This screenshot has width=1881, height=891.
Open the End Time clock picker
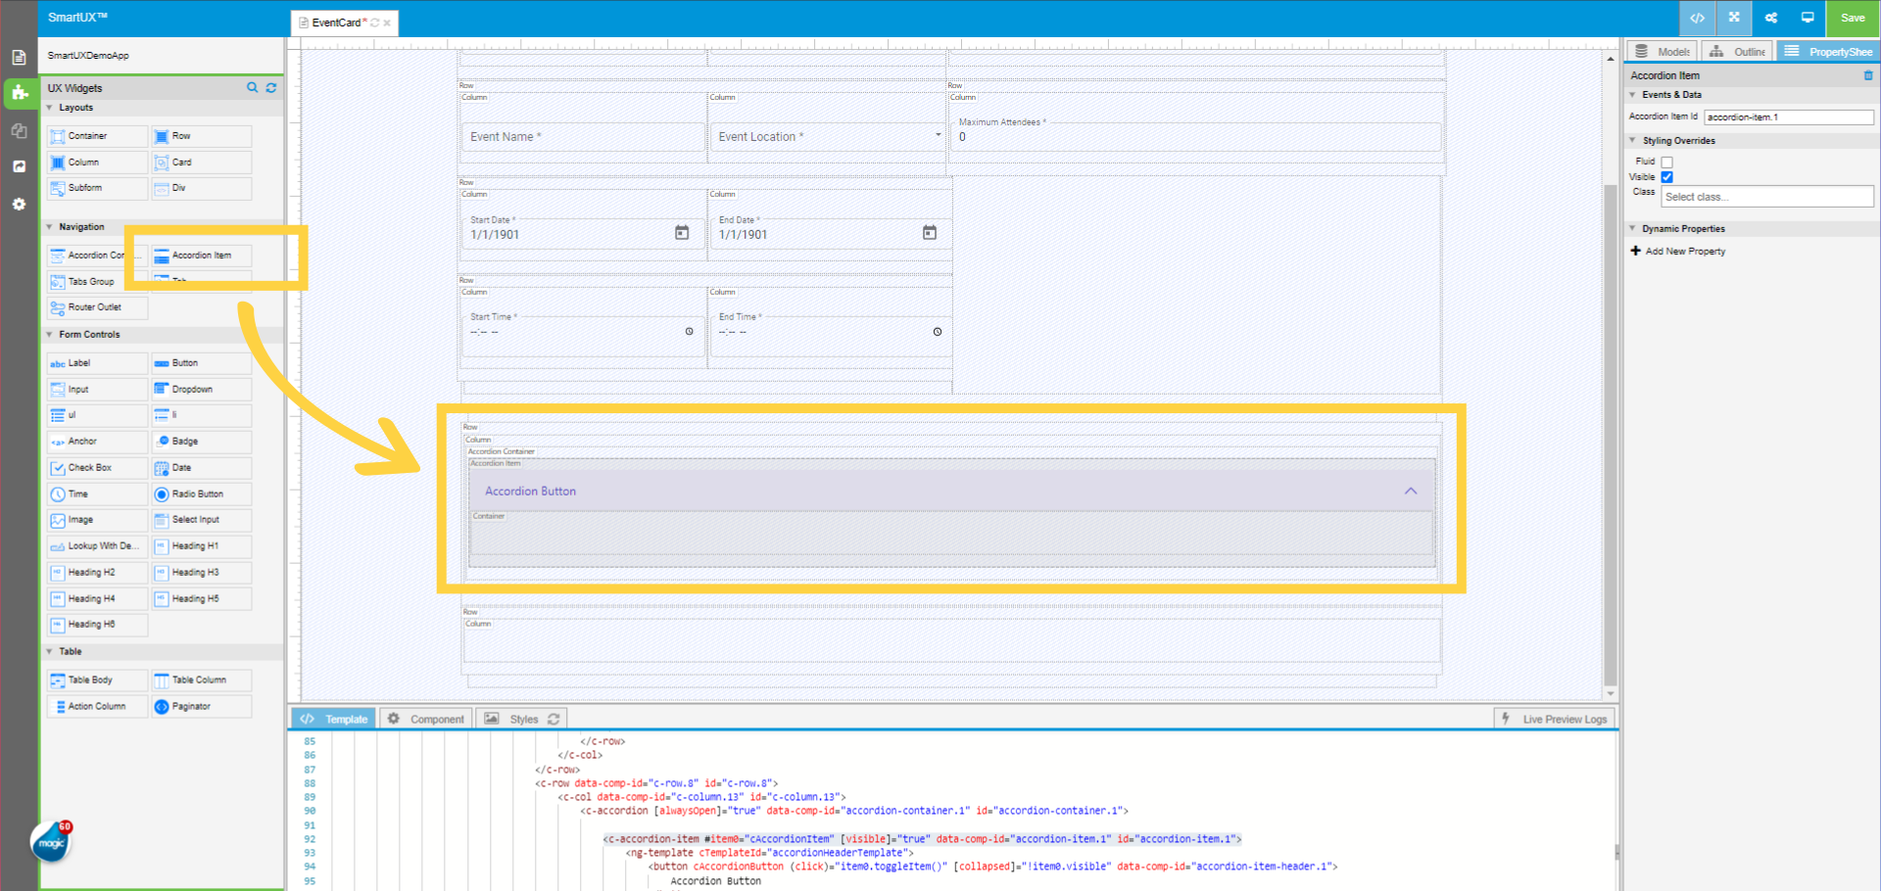pyautogui.click(x=938, y=332)
